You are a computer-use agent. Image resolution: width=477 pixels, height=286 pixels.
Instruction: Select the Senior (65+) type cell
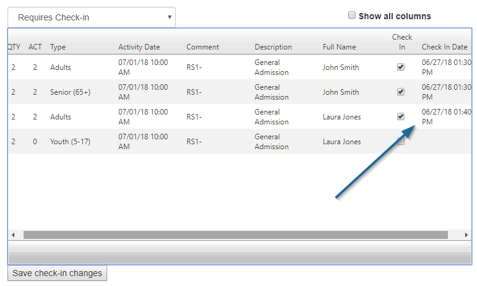pyautogui.click(x=70, y=92)
